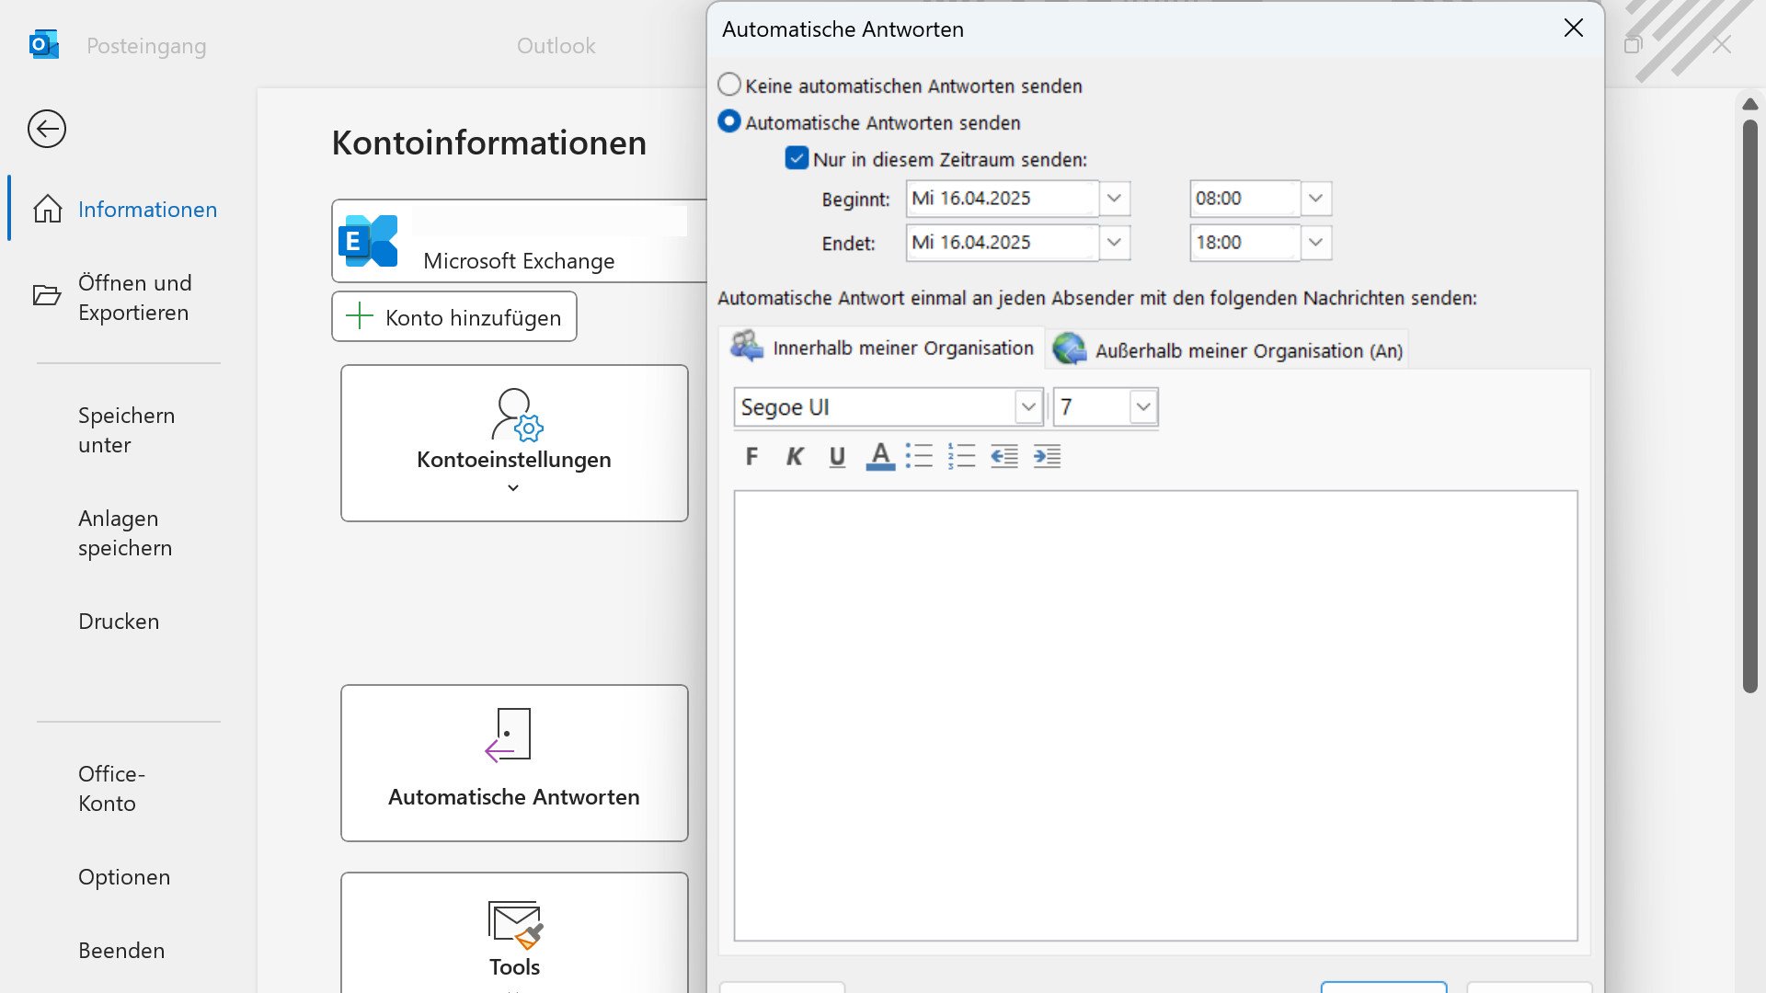
Task: Click the Posteingang title text
Action: click(x=146, y=45)
